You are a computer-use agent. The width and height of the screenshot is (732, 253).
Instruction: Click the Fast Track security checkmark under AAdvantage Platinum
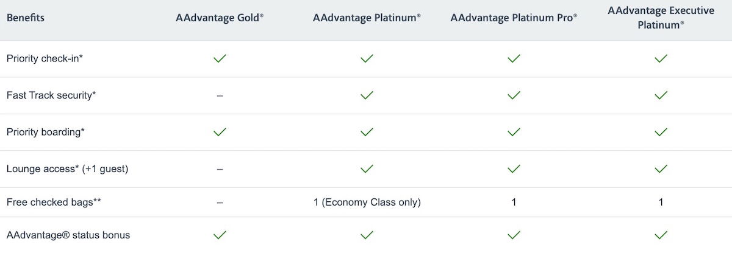(x=367, y=95)
